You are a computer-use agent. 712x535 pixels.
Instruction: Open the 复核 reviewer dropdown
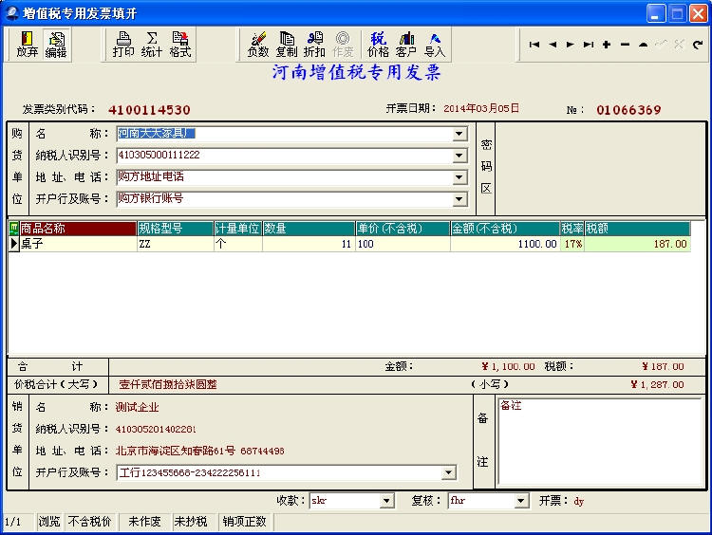[x=520, y=501]
